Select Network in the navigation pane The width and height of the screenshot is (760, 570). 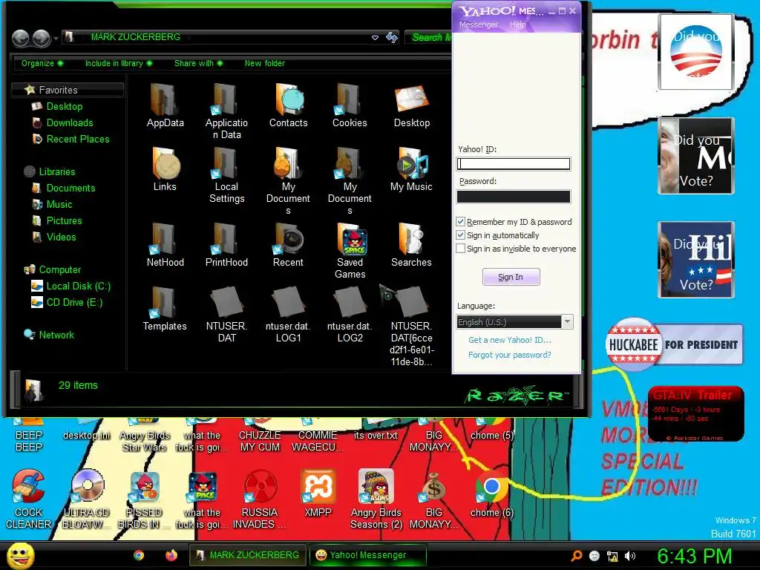[56, 335]
